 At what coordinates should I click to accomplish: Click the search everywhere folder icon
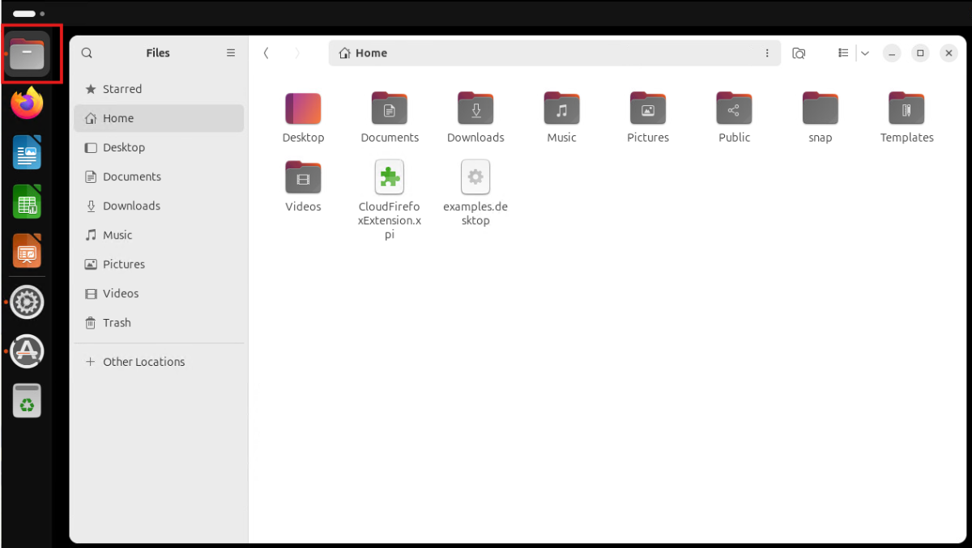tap(799, 53)
